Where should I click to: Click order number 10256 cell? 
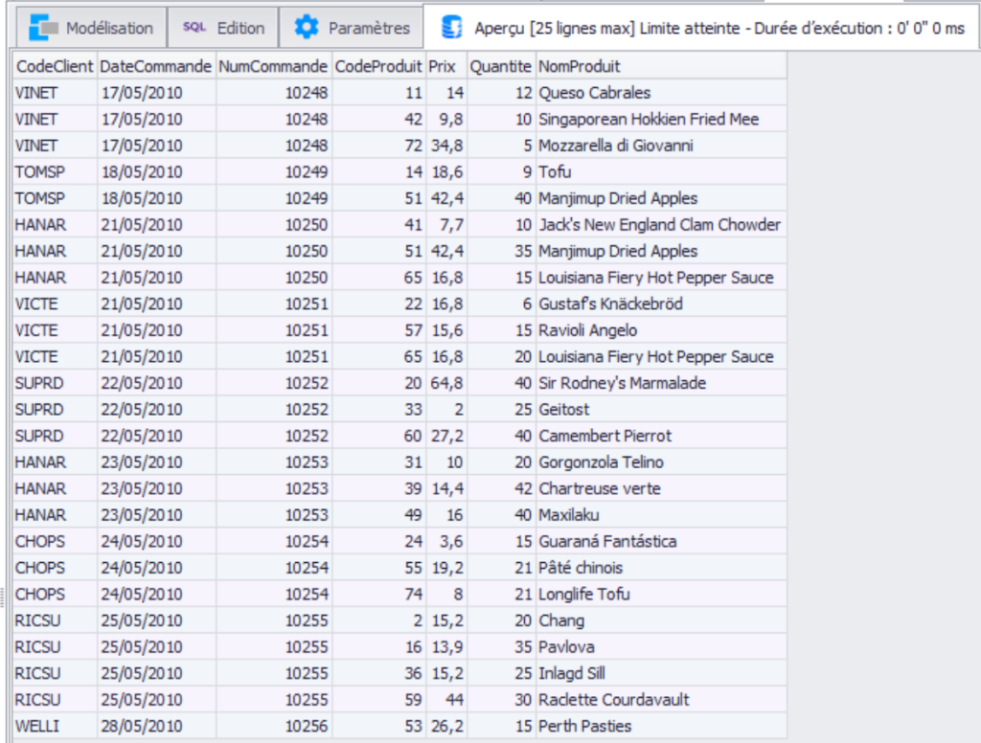click(273, 726)
